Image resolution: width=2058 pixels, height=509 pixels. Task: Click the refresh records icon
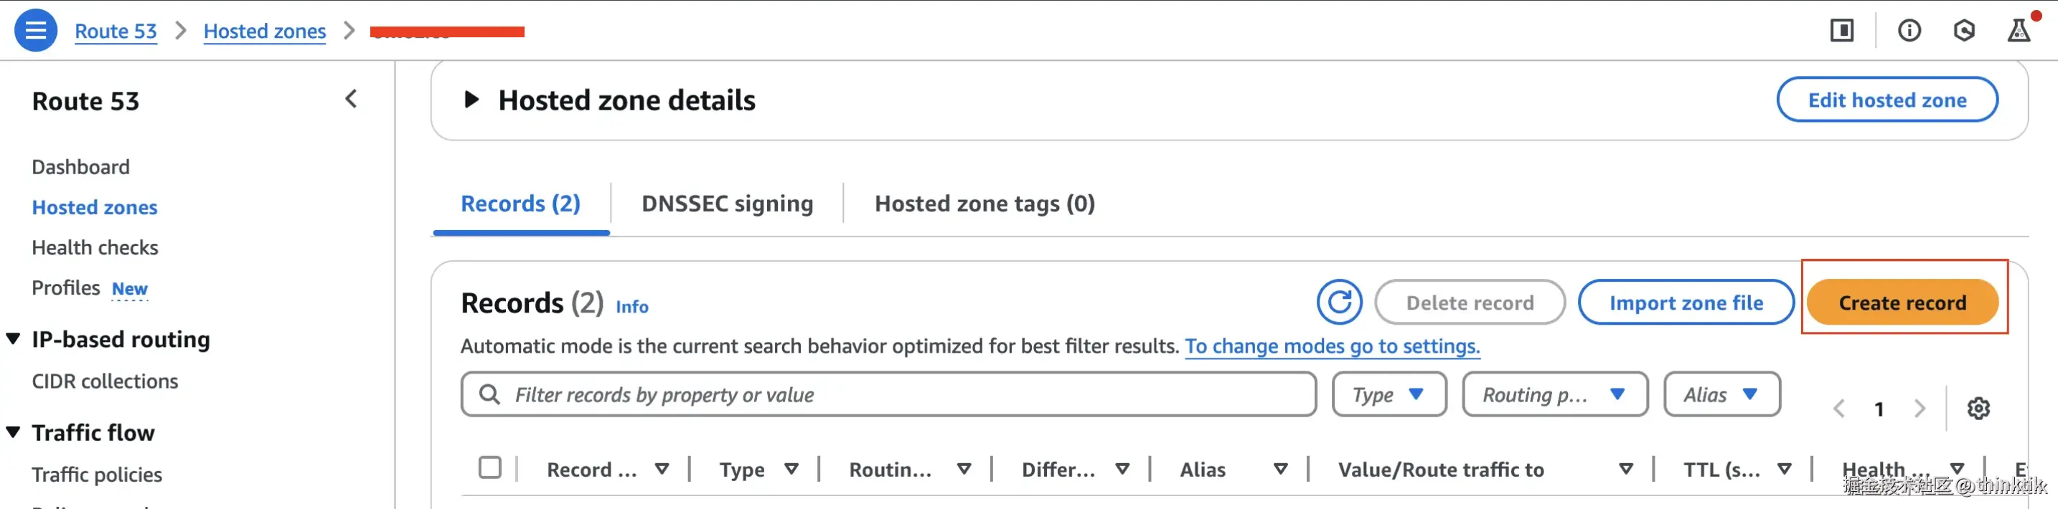tap(1339, 303)
